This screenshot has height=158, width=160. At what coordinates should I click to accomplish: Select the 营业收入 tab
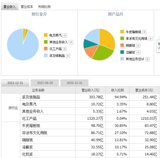pyautogui.click(x=10, y=7)
